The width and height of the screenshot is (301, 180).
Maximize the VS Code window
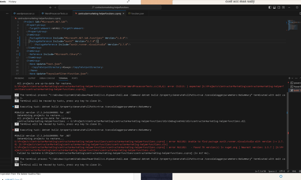point(297,7)
